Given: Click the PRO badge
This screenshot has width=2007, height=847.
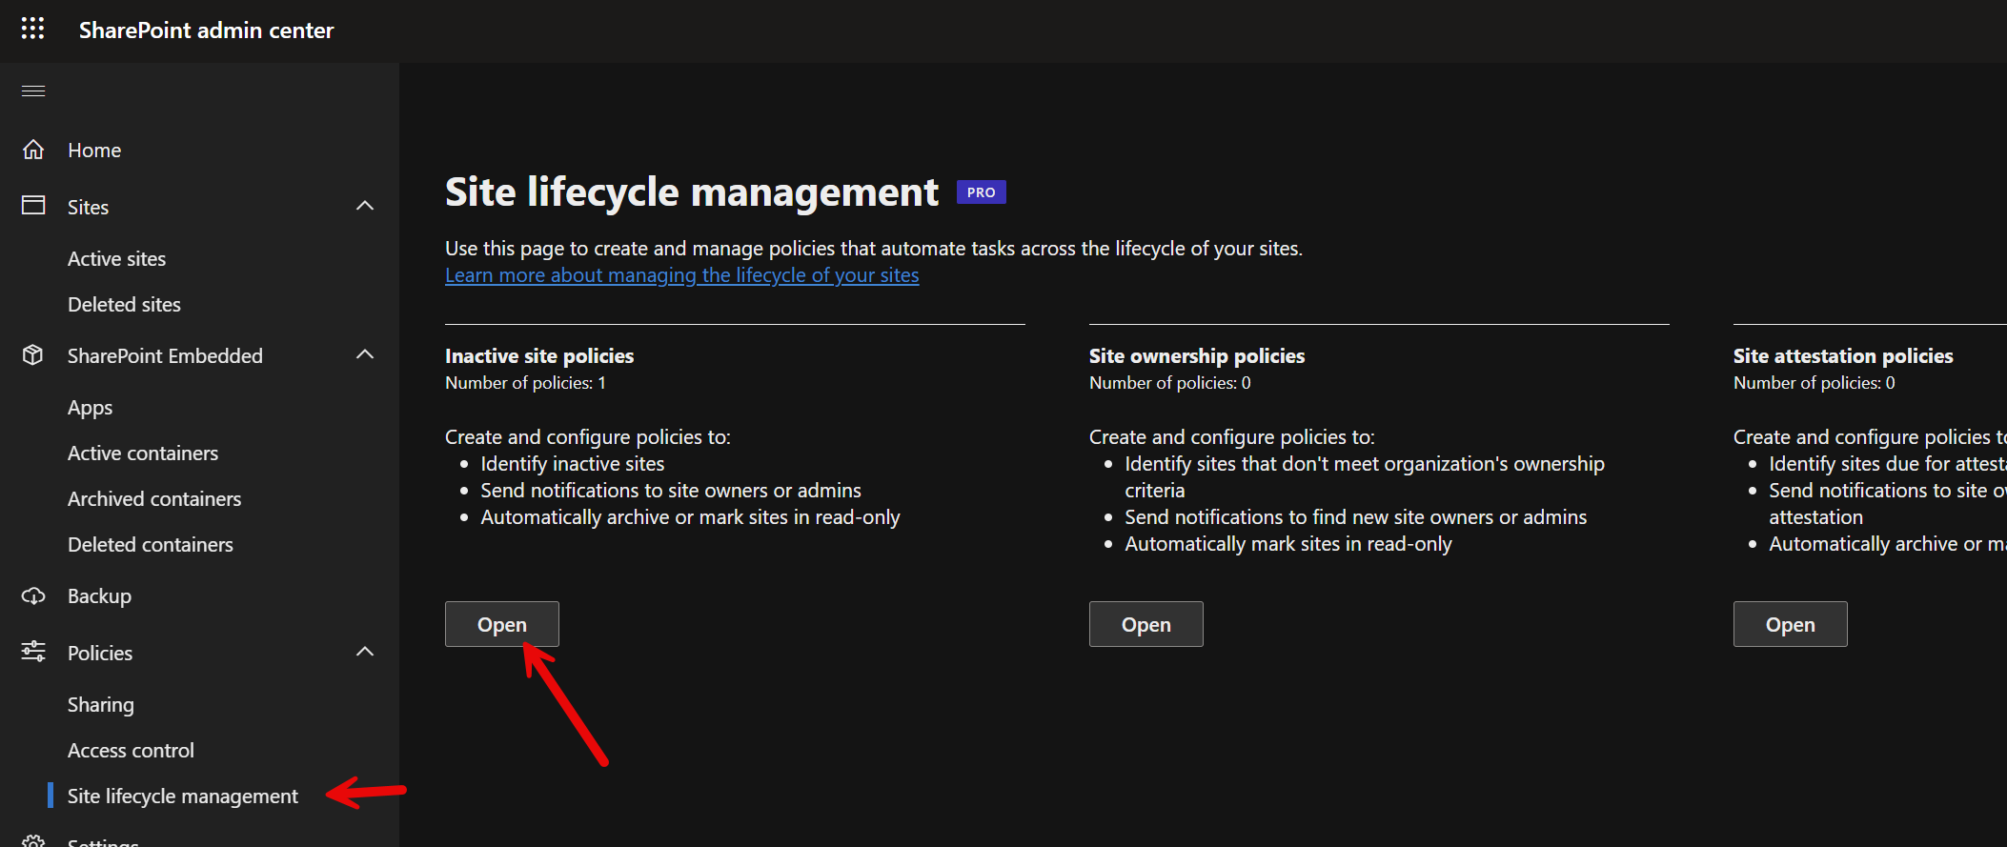Looking at the screenshot, I should tap(982, 192).
